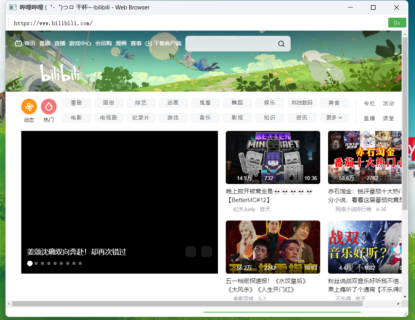Open the 知识 category chip
Screen dimensions: 415x320
click(x=270, y=118)
